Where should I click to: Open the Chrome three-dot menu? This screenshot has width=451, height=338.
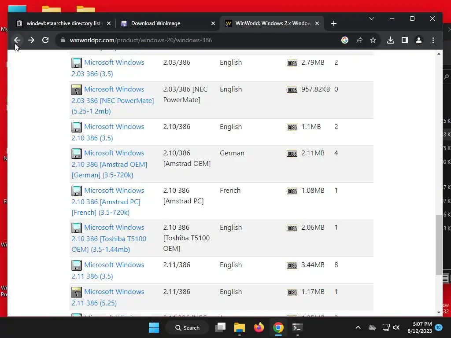[433, 40]
